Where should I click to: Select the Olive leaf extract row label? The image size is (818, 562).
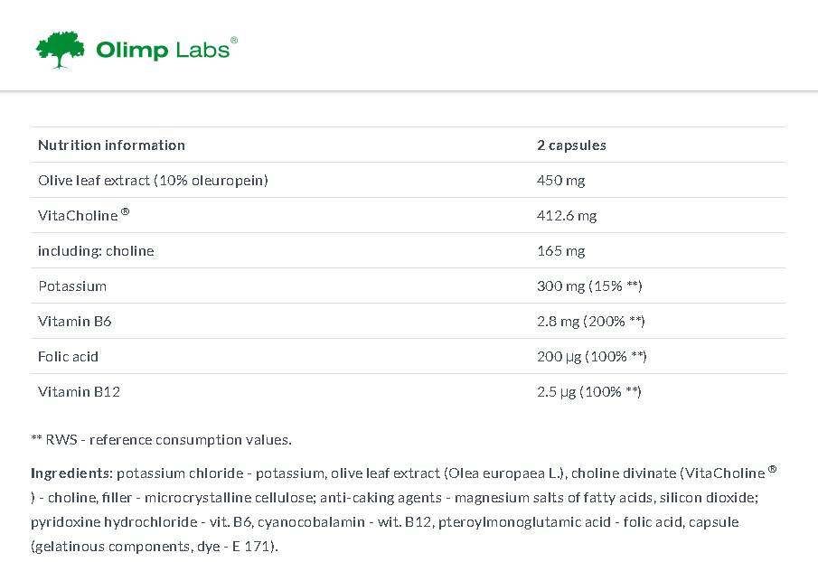click(153, 180)
